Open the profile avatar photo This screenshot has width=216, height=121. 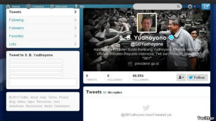click(147, 23)
